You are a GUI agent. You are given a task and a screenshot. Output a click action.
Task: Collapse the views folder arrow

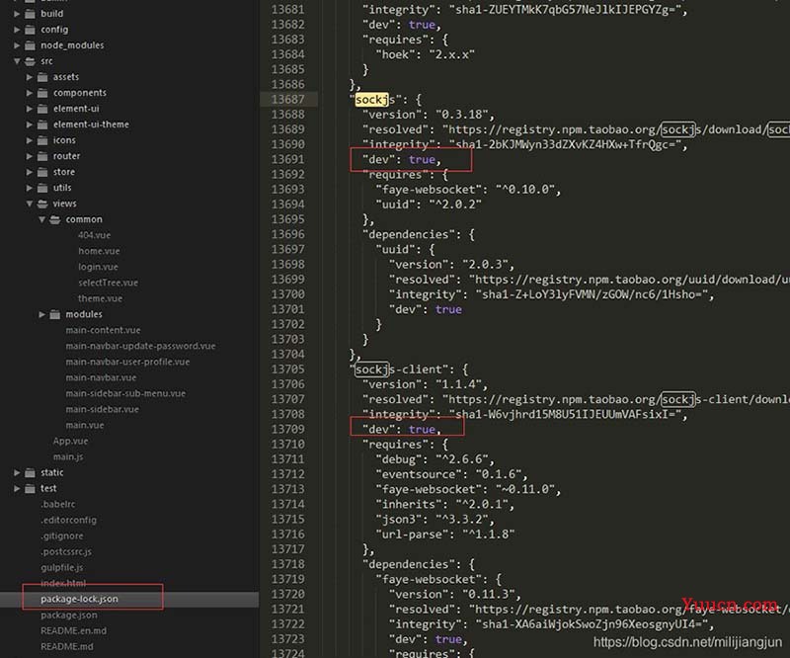(x=30, y=204)
